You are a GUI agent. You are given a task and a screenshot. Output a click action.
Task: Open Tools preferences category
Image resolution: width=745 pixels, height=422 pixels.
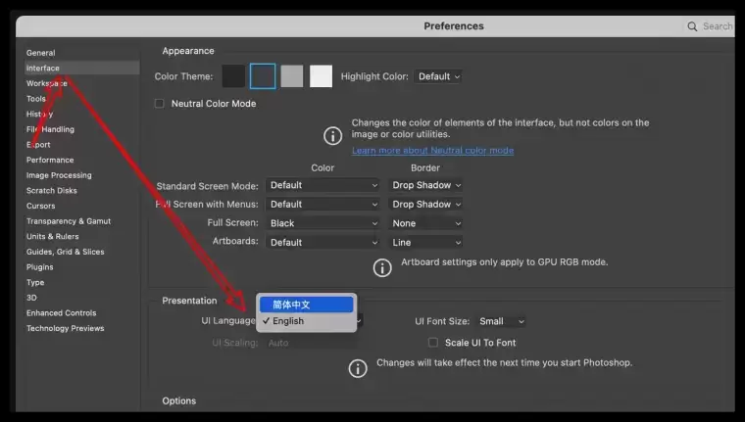coord(36,99)
